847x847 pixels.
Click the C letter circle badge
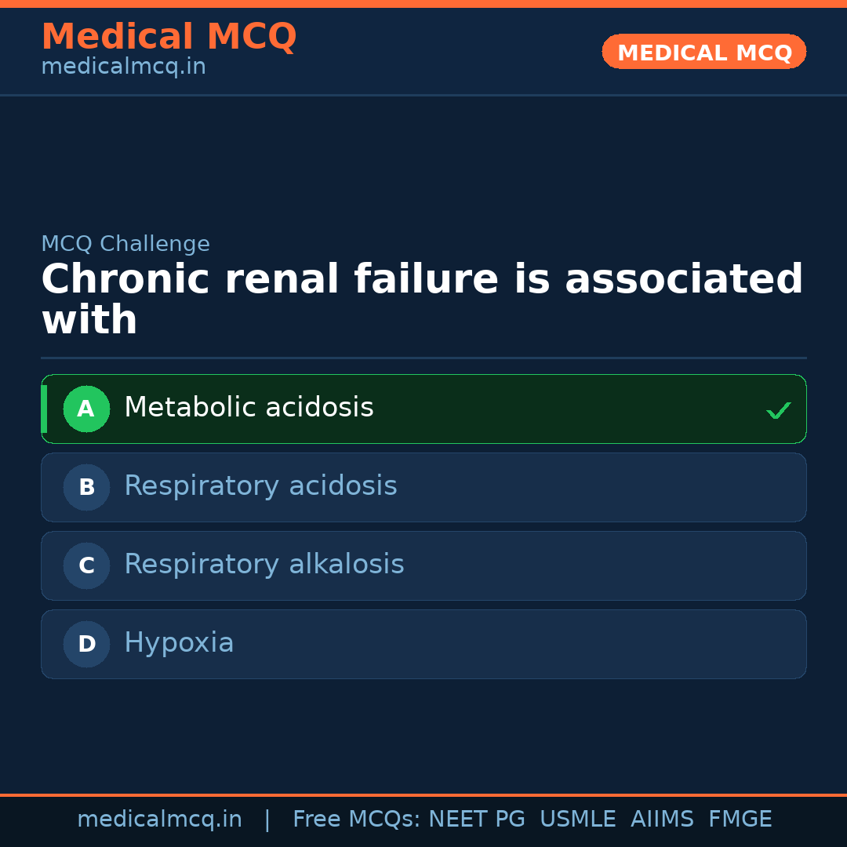(86, 565)
